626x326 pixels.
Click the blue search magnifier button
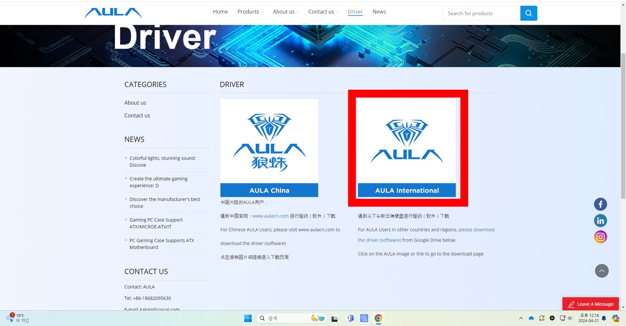pyautogui.click(x=529, y=13)
